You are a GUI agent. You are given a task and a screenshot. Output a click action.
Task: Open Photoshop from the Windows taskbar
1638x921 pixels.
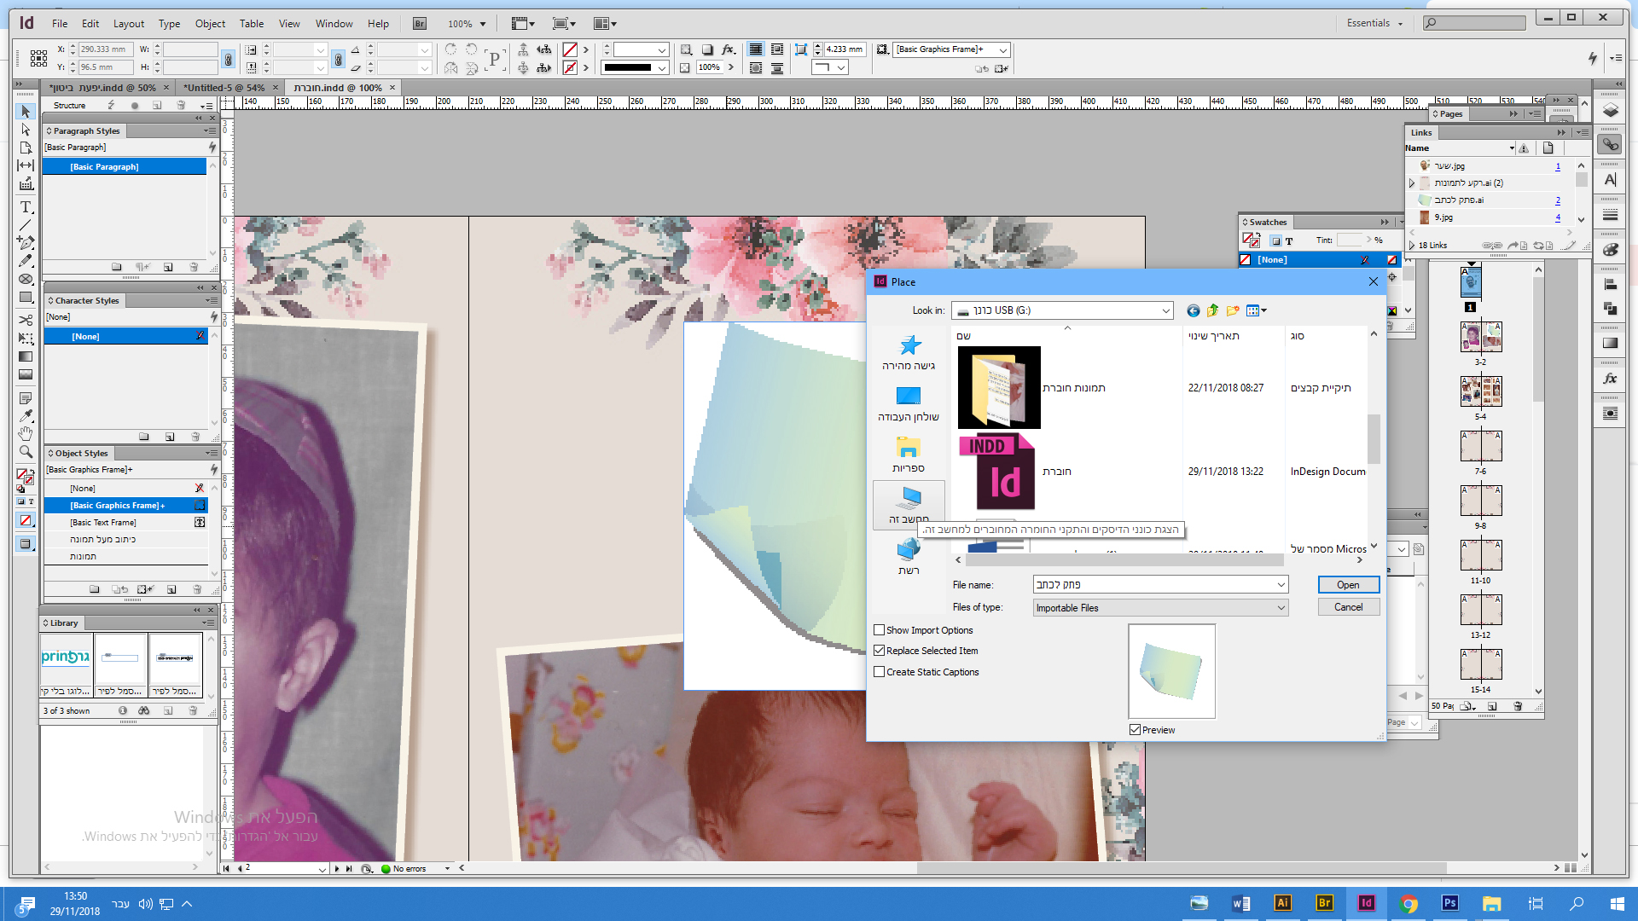point(1449,903)
